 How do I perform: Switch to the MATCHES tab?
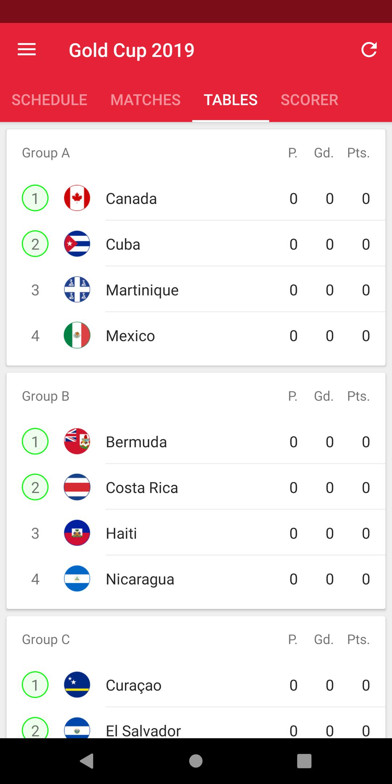(x=146, y=100)
